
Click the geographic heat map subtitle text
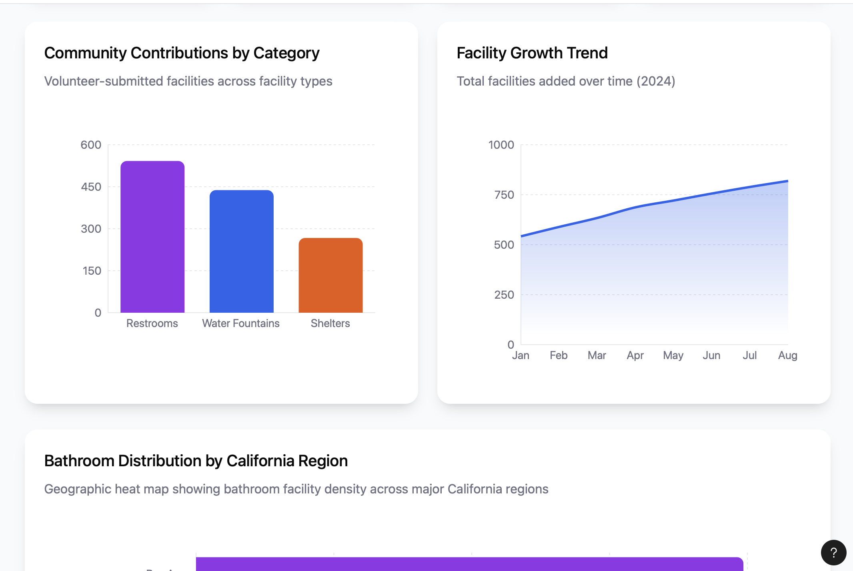pos(296,489)
